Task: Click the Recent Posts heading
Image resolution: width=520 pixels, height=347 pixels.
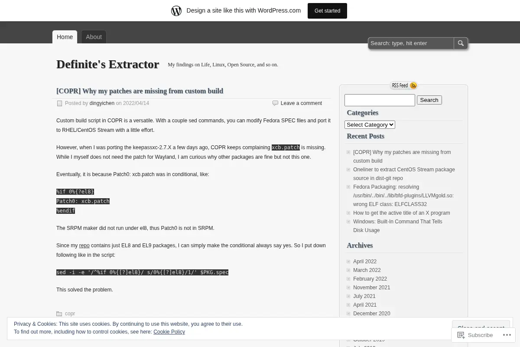Action: [x=365, y=136]
